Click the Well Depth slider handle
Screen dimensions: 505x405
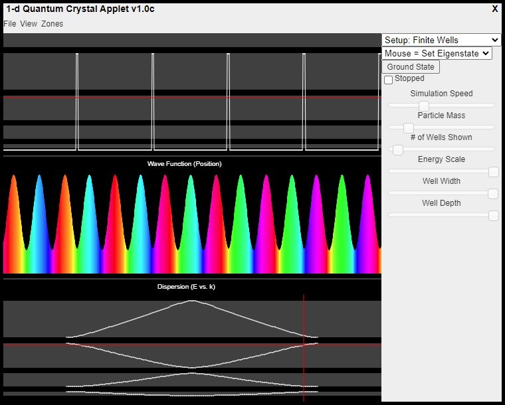[x=494, y=215]
